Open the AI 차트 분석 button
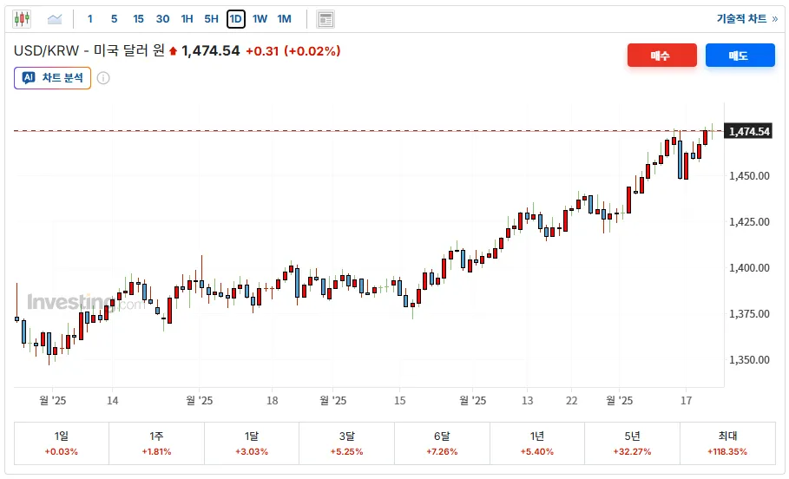Screen dimensions: 789x479 coord(52,78)
